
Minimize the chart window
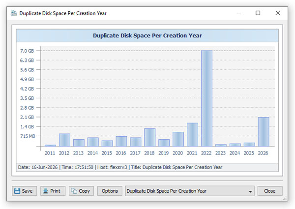238,13
